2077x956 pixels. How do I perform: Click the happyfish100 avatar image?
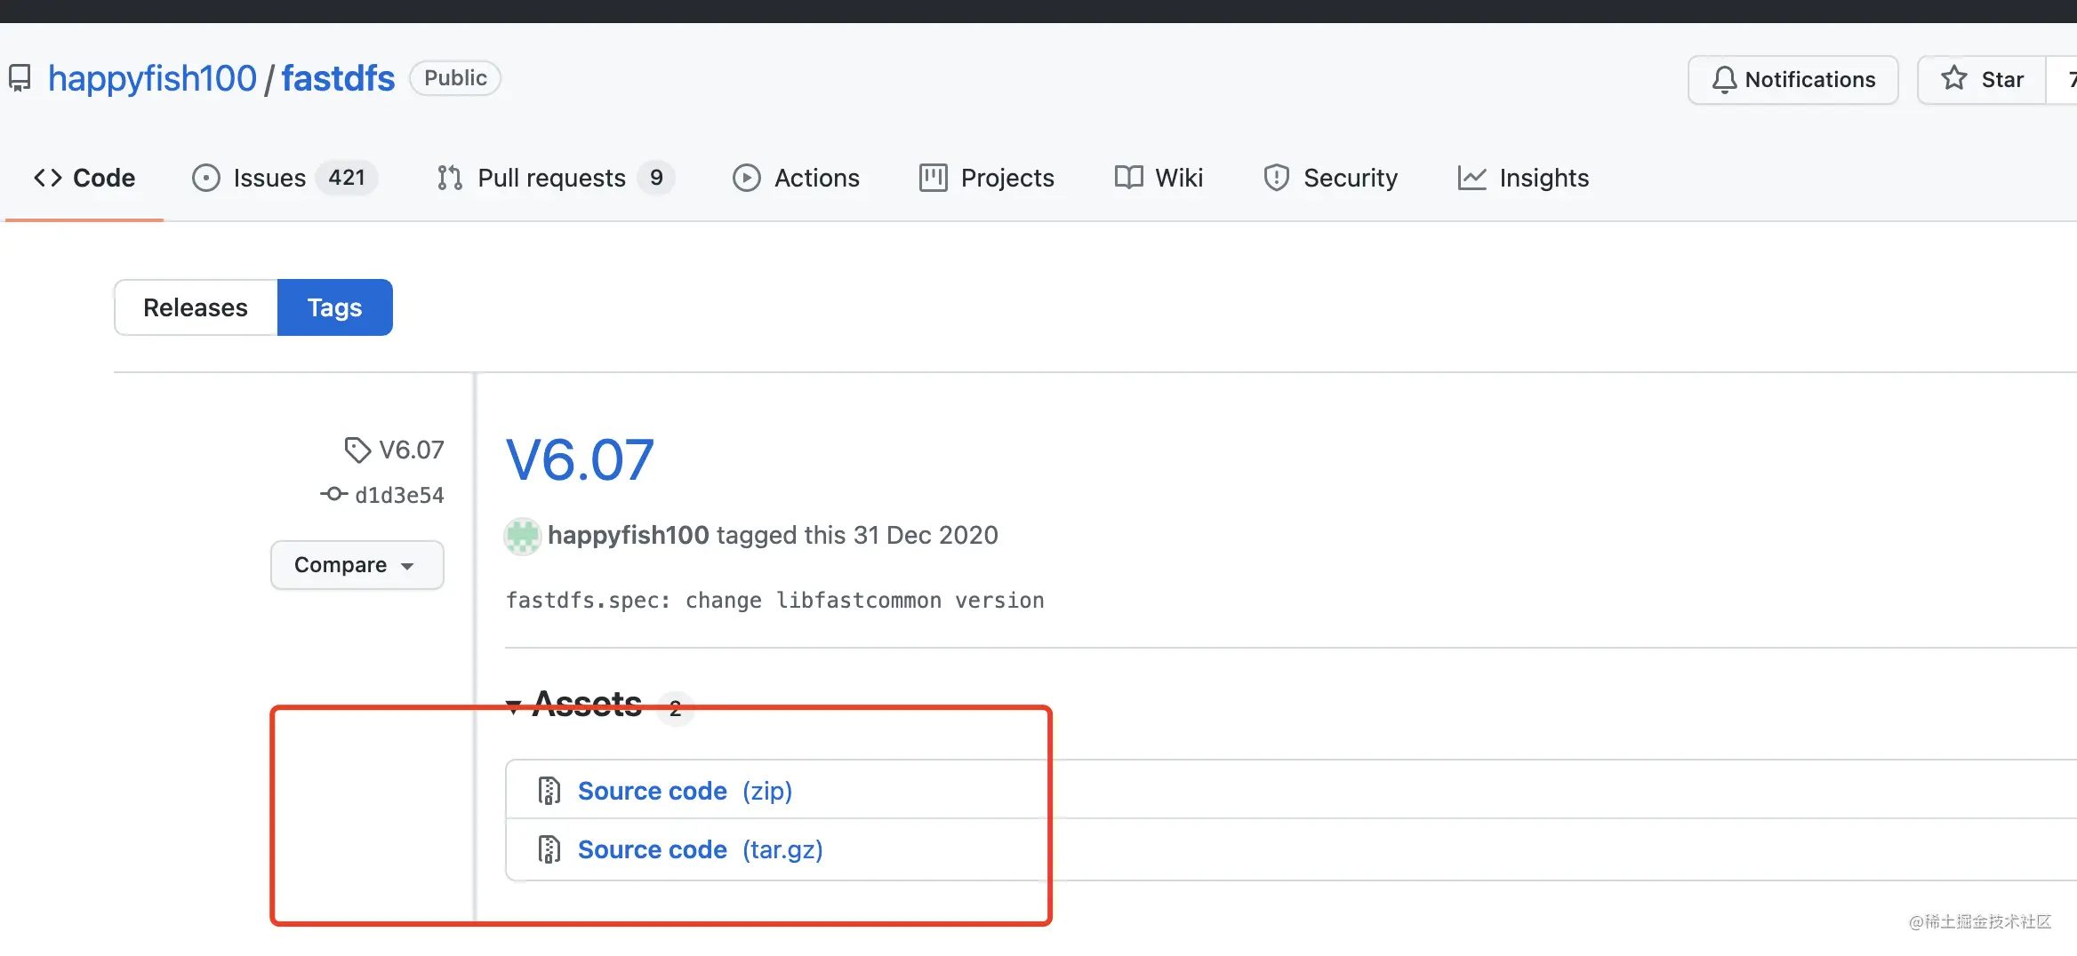(523, 536)
